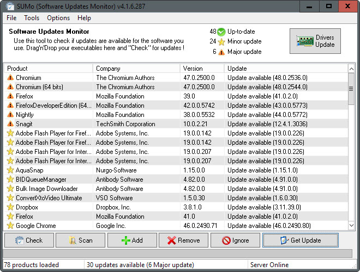Click the magnifier icon on Scan button

click(x=73, y=240)
